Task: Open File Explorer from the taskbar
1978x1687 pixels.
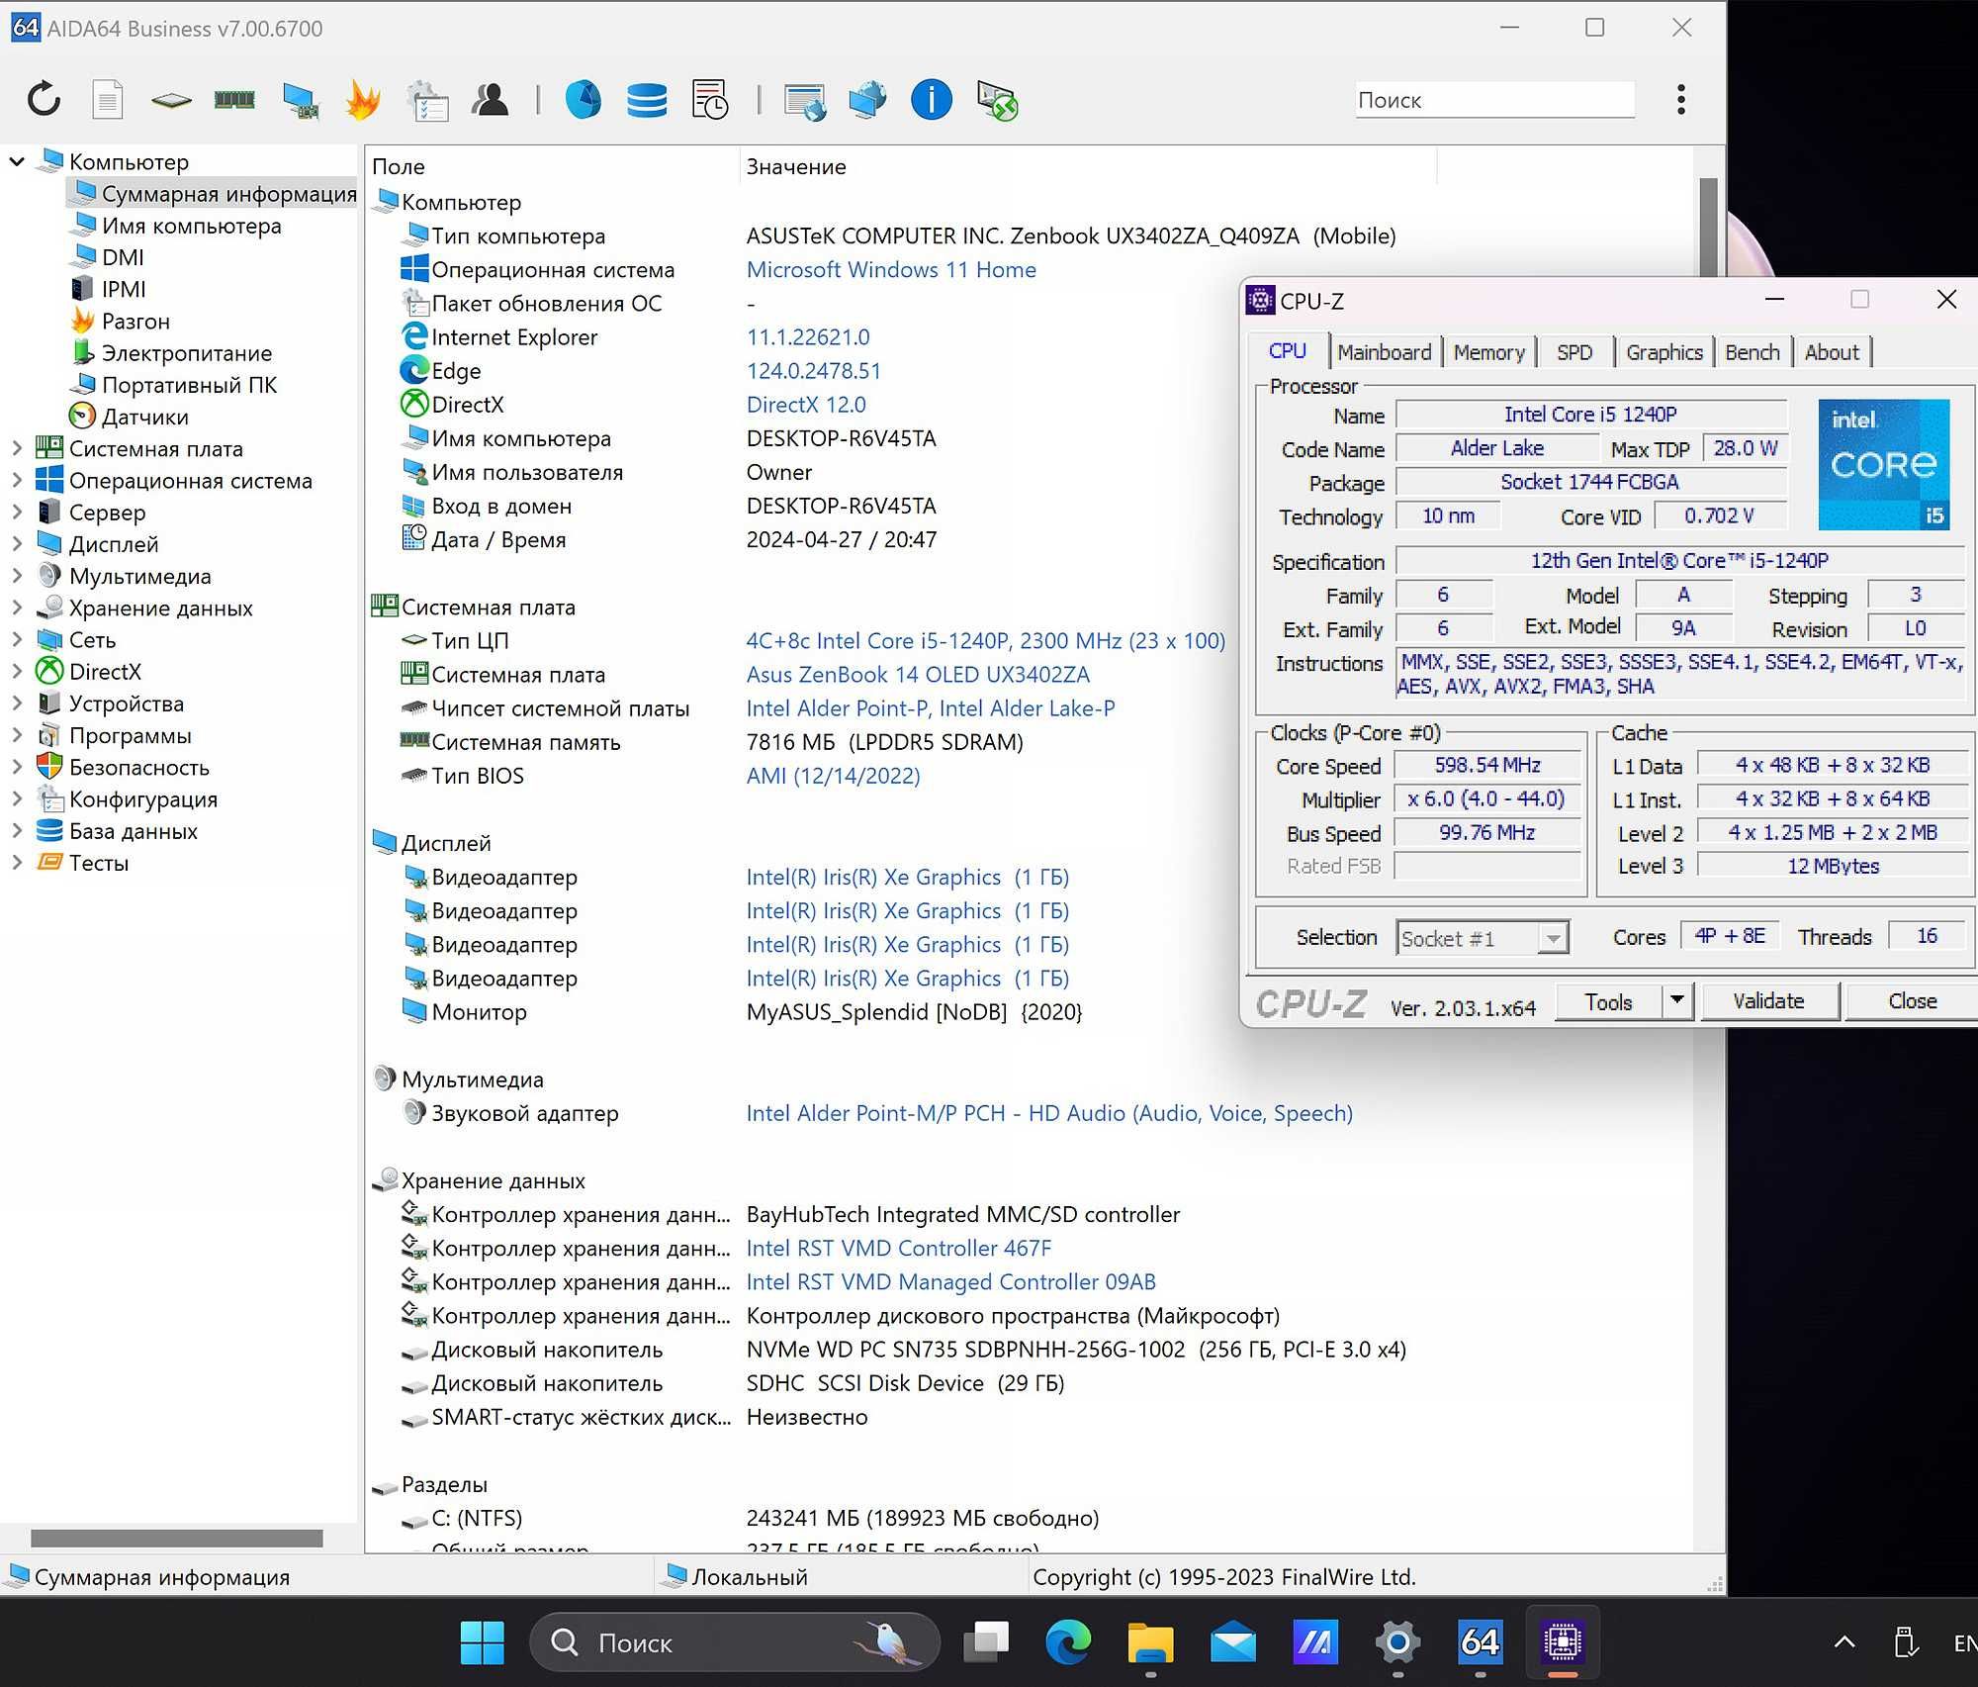Action: coord(1150,1643)
